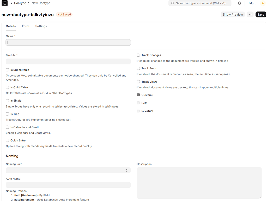Click the New Doctype breadcrumb
This screenshot has width=267, height=201.
pyautogui.click(x=41, y=3)
